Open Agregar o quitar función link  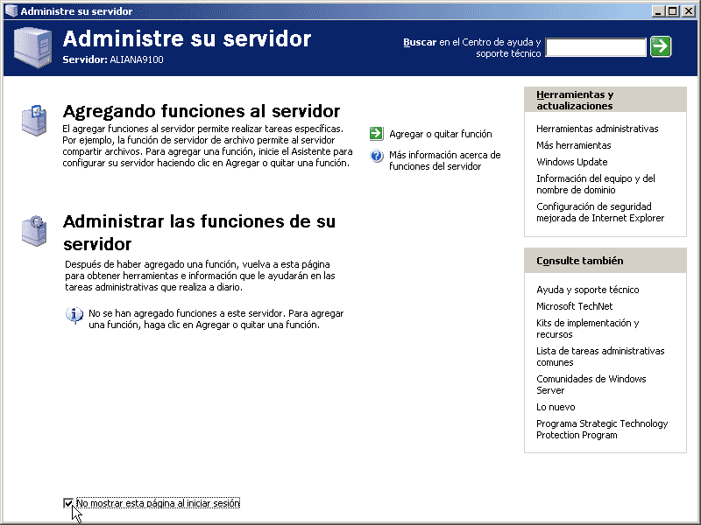(x=441, y=134)
